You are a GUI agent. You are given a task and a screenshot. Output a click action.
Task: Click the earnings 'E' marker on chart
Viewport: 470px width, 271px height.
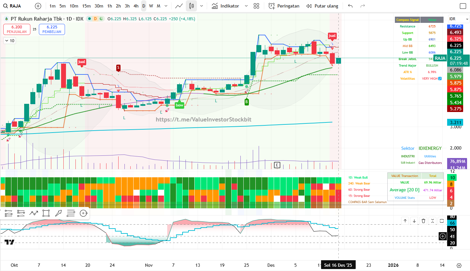pos(277,165)
